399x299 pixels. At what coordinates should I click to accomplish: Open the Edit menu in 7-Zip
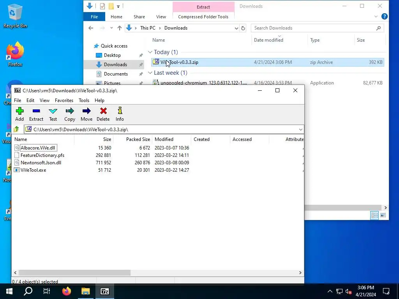[30, 100]
